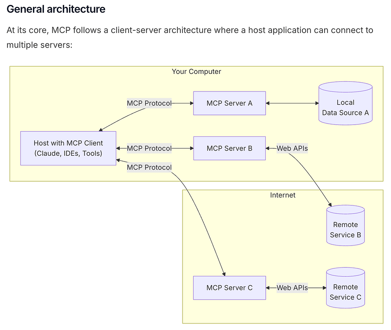Image resolution: width=391 pixels, height=330 pixels.
Task: Select the Remote Service C cylinder
Action: pos(345,288)
